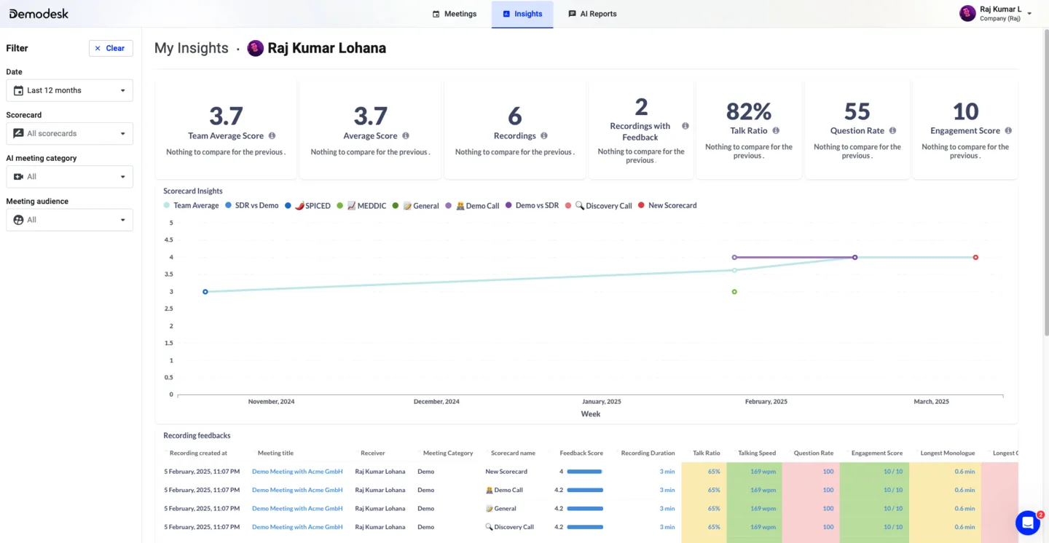Viewport: 1049px width, 543px height.
Task: Toggle New Scorecard legend series
Action: (x=667, y=205)
